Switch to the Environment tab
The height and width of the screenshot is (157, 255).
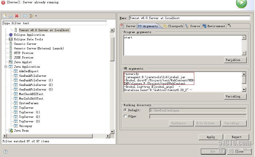click(214, 26)
